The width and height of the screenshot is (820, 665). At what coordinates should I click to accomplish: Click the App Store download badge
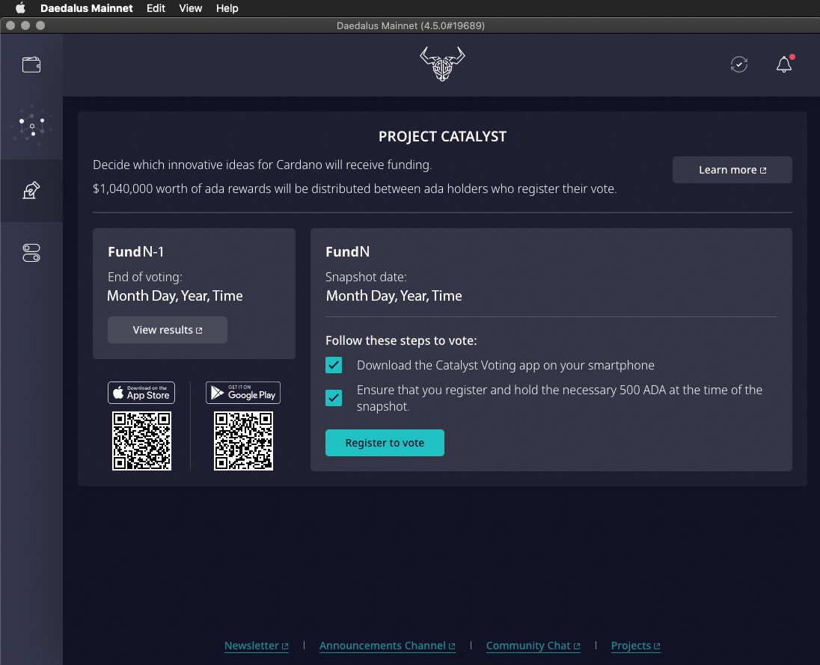[x=141, y=393]
